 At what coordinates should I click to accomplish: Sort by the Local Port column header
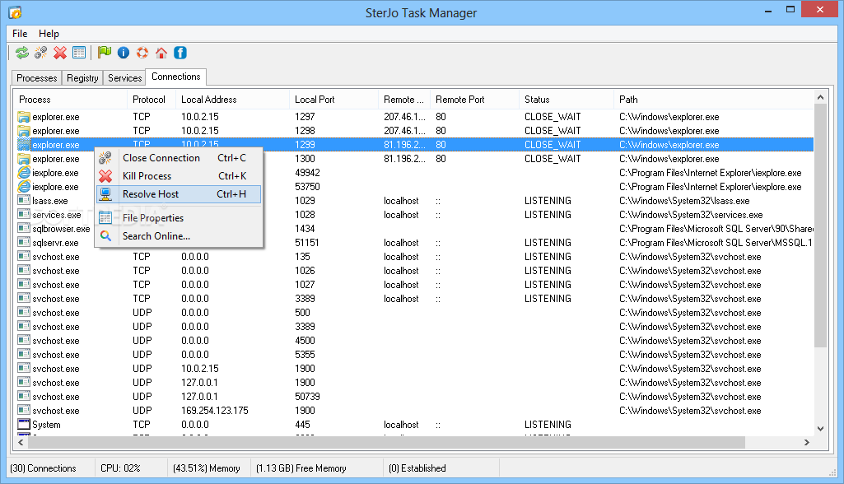tap(333, 100)
